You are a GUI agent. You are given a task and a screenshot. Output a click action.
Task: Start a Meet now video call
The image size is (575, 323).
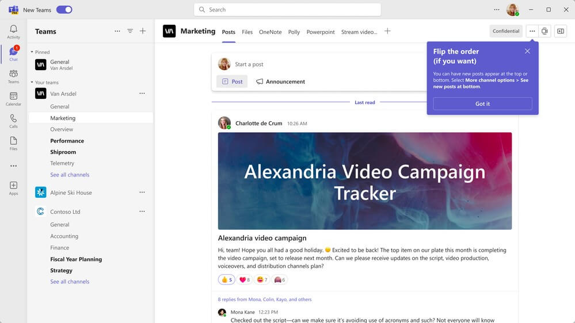pyautogui.click(x=544, y=32)
